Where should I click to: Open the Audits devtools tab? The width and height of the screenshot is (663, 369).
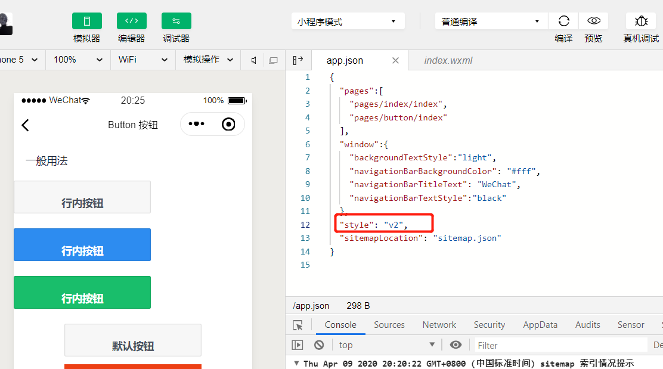pos(587,325)
